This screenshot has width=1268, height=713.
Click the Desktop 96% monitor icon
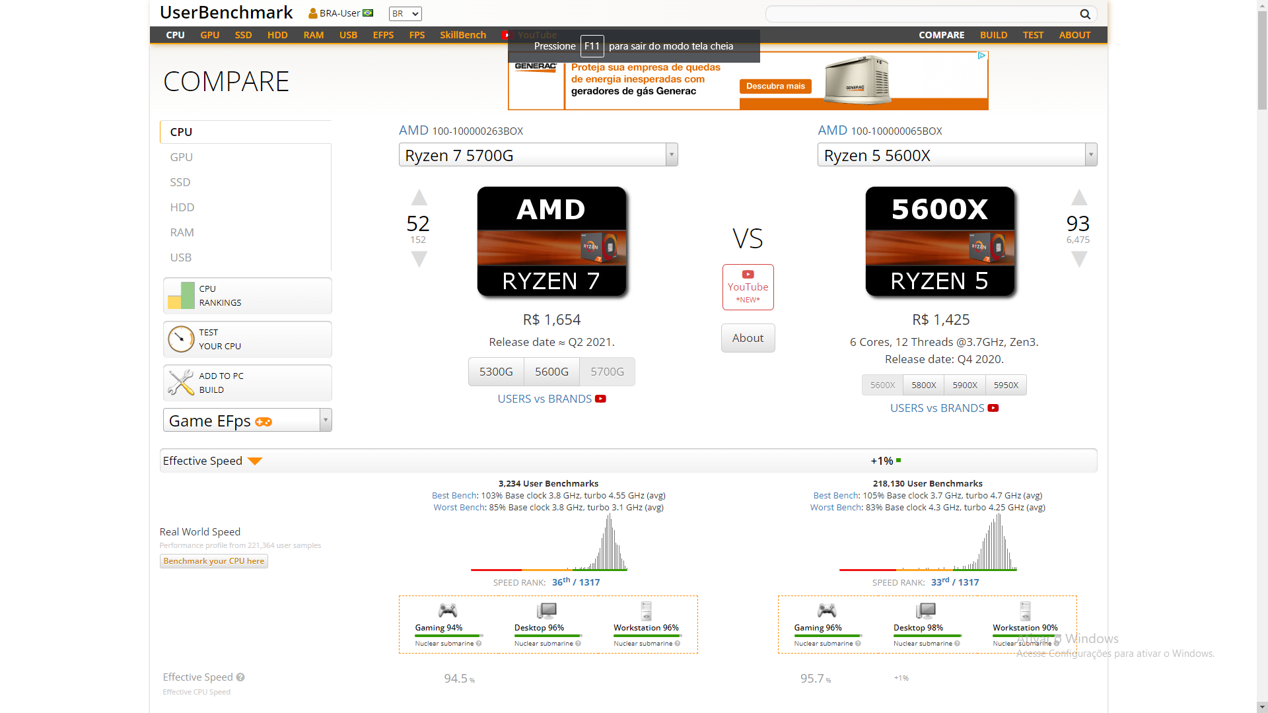click(x=547, y=610)
